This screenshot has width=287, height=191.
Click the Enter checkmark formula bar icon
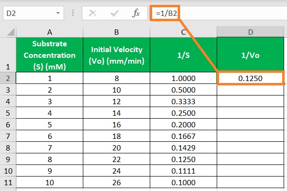point(115,13)
